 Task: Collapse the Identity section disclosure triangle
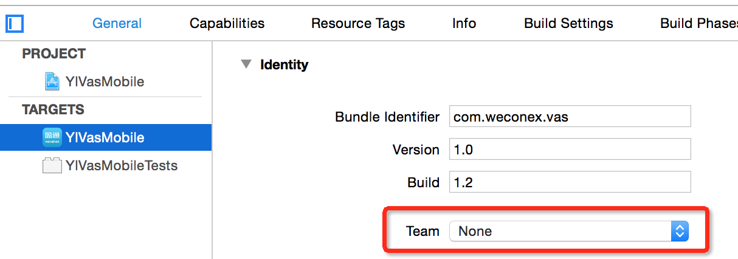[x=246, y=64]
